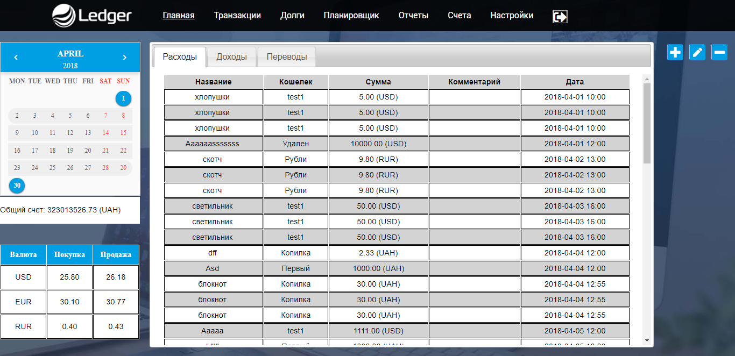The image size is (735, 356).
Task: Click the Покупка rate header
Action: tap(69, 255)
